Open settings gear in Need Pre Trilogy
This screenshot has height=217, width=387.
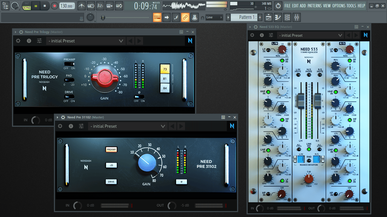click(18, 41)
